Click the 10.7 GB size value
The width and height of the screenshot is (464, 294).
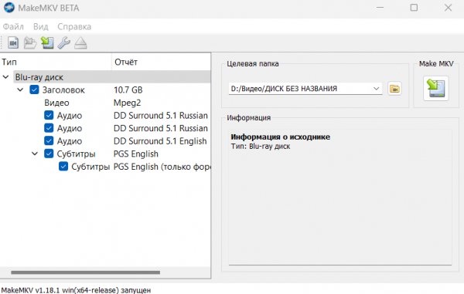[x=128, y=90]
